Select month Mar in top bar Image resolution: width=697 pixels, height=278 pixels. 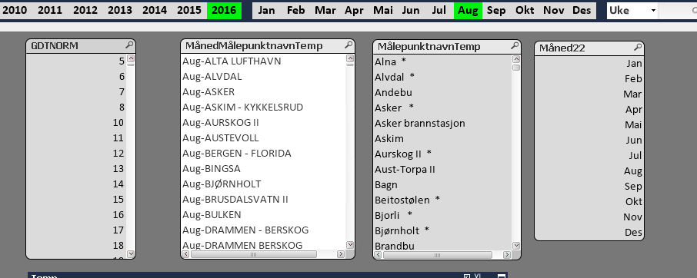click(325, 11)
